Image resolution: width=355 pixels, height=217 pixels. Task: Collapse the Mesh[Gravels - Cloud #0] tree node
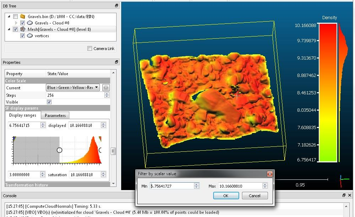point(9,29)
